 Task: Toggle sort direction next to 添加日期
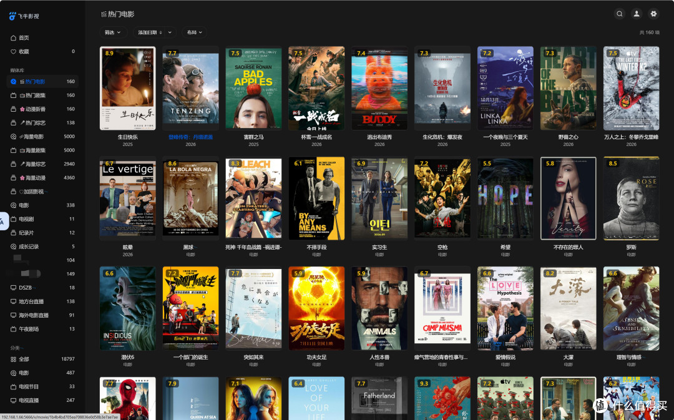[x=161, y=32]
